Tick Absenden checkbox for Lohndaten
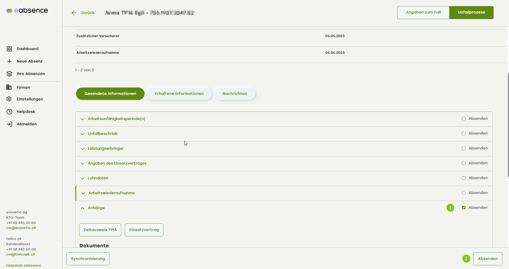This screenshot has height=269, width=509. click(464, 178)
